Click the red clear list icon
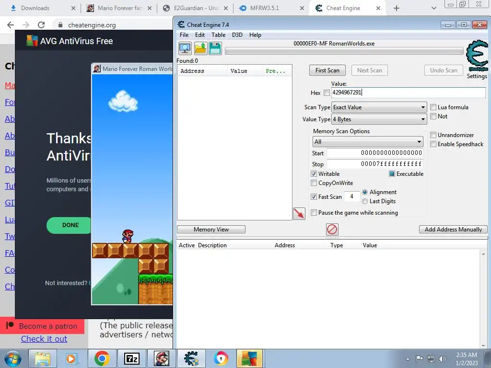Screen dimensions: 491x368 pyautogui.click(x=332, y=230)
